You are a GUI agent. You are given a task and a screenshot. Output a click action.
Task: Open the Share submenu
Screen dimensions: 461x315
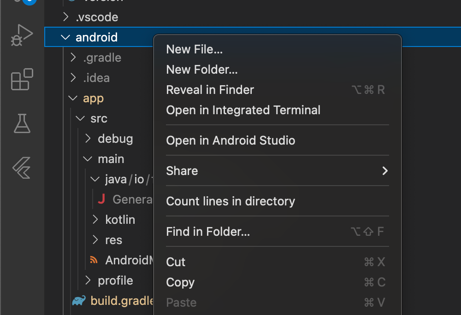tap(277, 170)
